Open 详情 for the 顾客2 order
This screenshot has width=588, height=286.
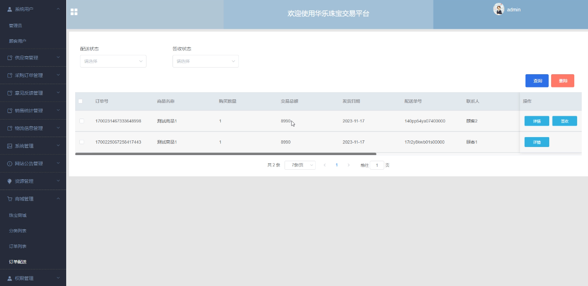(x=537, y=121)
